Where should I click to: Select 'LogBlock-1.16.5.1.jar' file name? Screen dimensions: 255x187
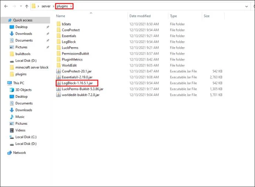pyautogui.click(x=77, y=83)
